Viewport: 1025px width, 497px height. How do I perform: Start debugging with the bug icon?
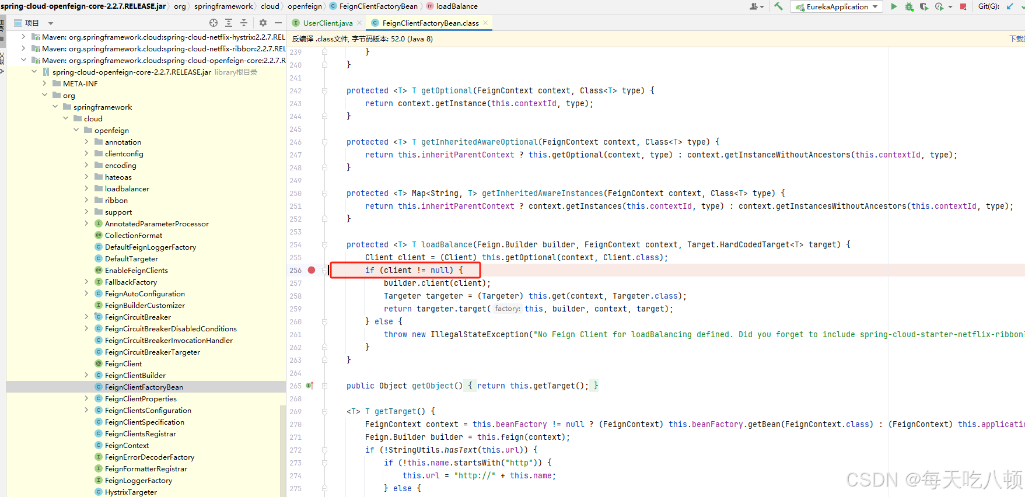click(x=909, y=6)
